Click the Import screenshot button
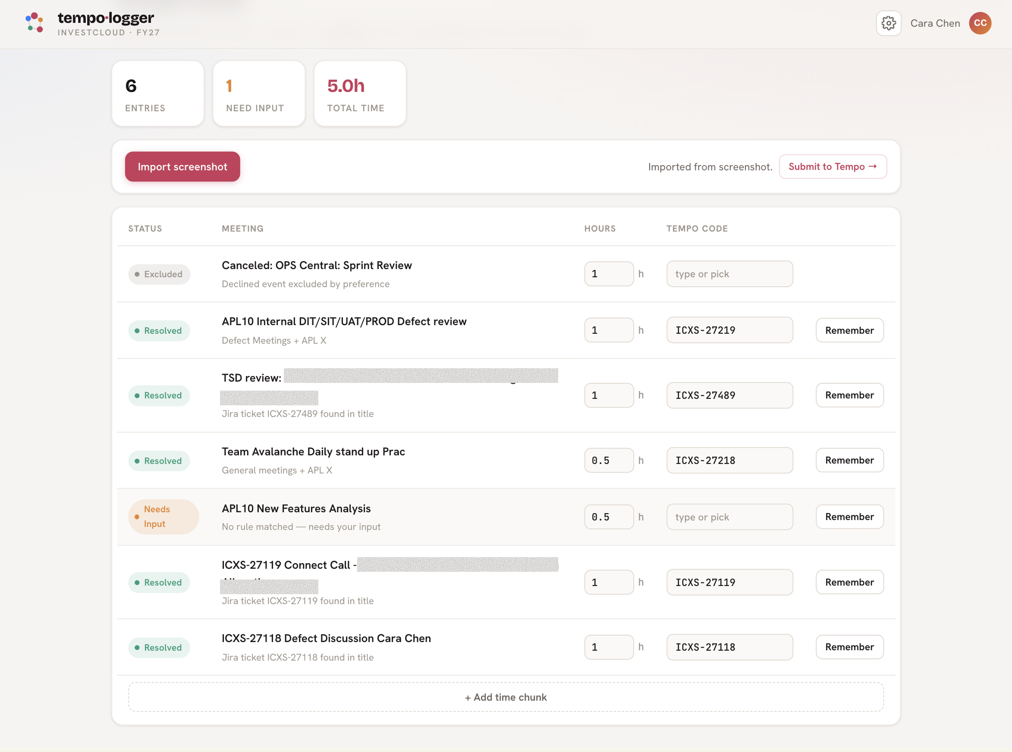The image size is (1012, 752). coord(182,166)
